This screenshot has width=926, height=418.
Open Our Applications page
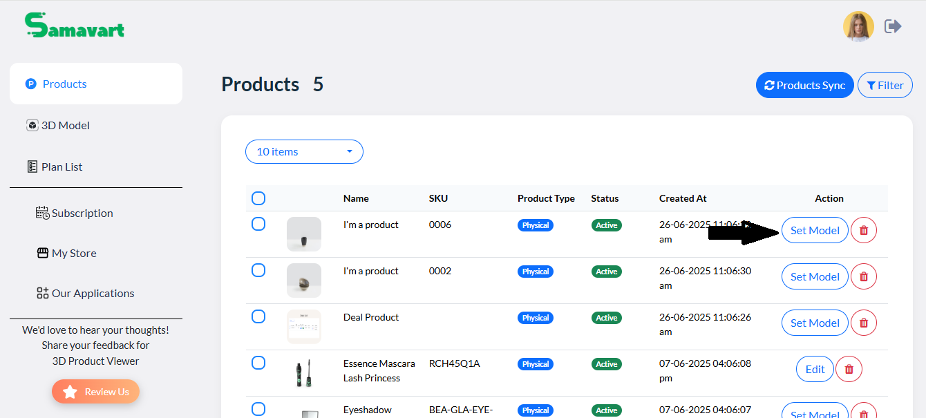[85, 293]
